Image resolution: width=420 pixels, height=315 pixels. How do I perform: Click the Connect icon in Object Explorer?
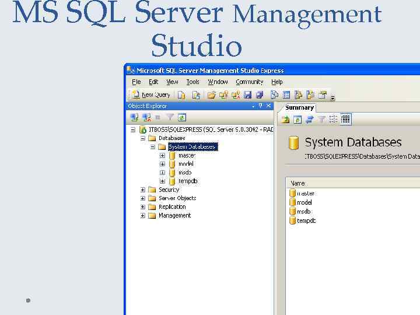click(x=134, y=117)
